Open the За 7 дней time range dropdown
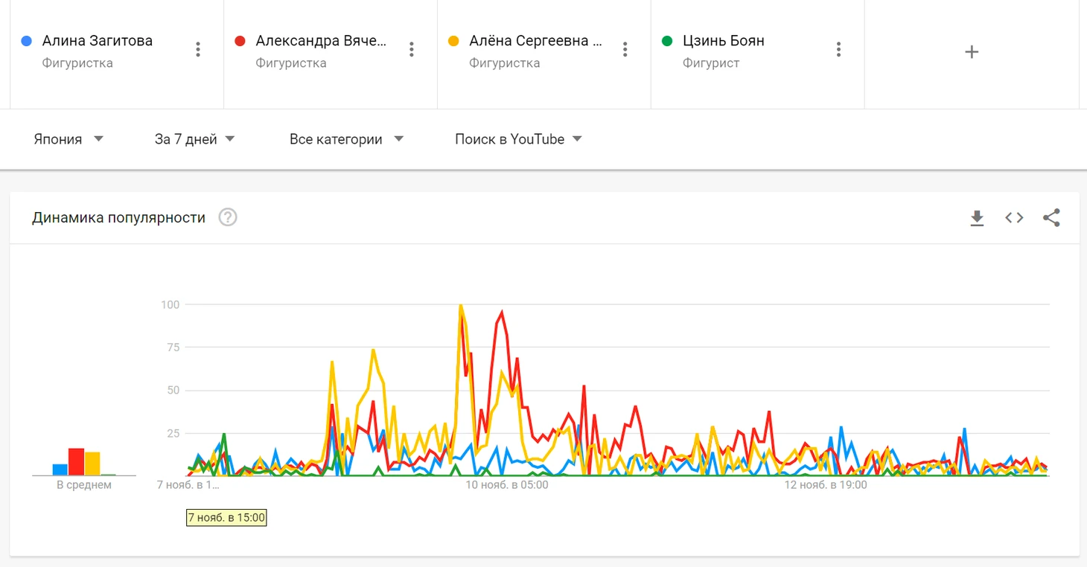The height and width of the screenshot is (567, 1087). click(194, 139)
